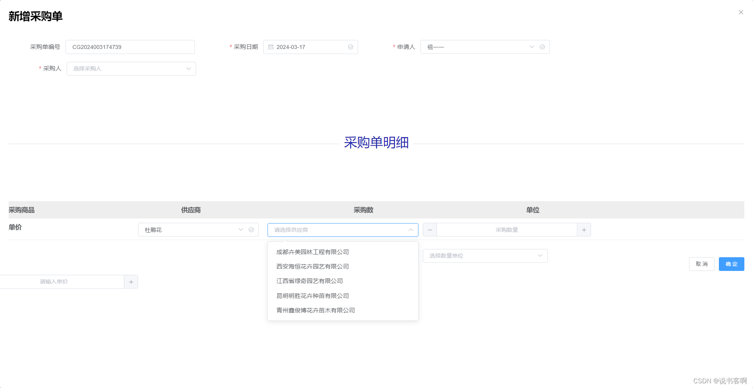Select 江西省绿奇园艺有限公司

click(x=343, y=281)
